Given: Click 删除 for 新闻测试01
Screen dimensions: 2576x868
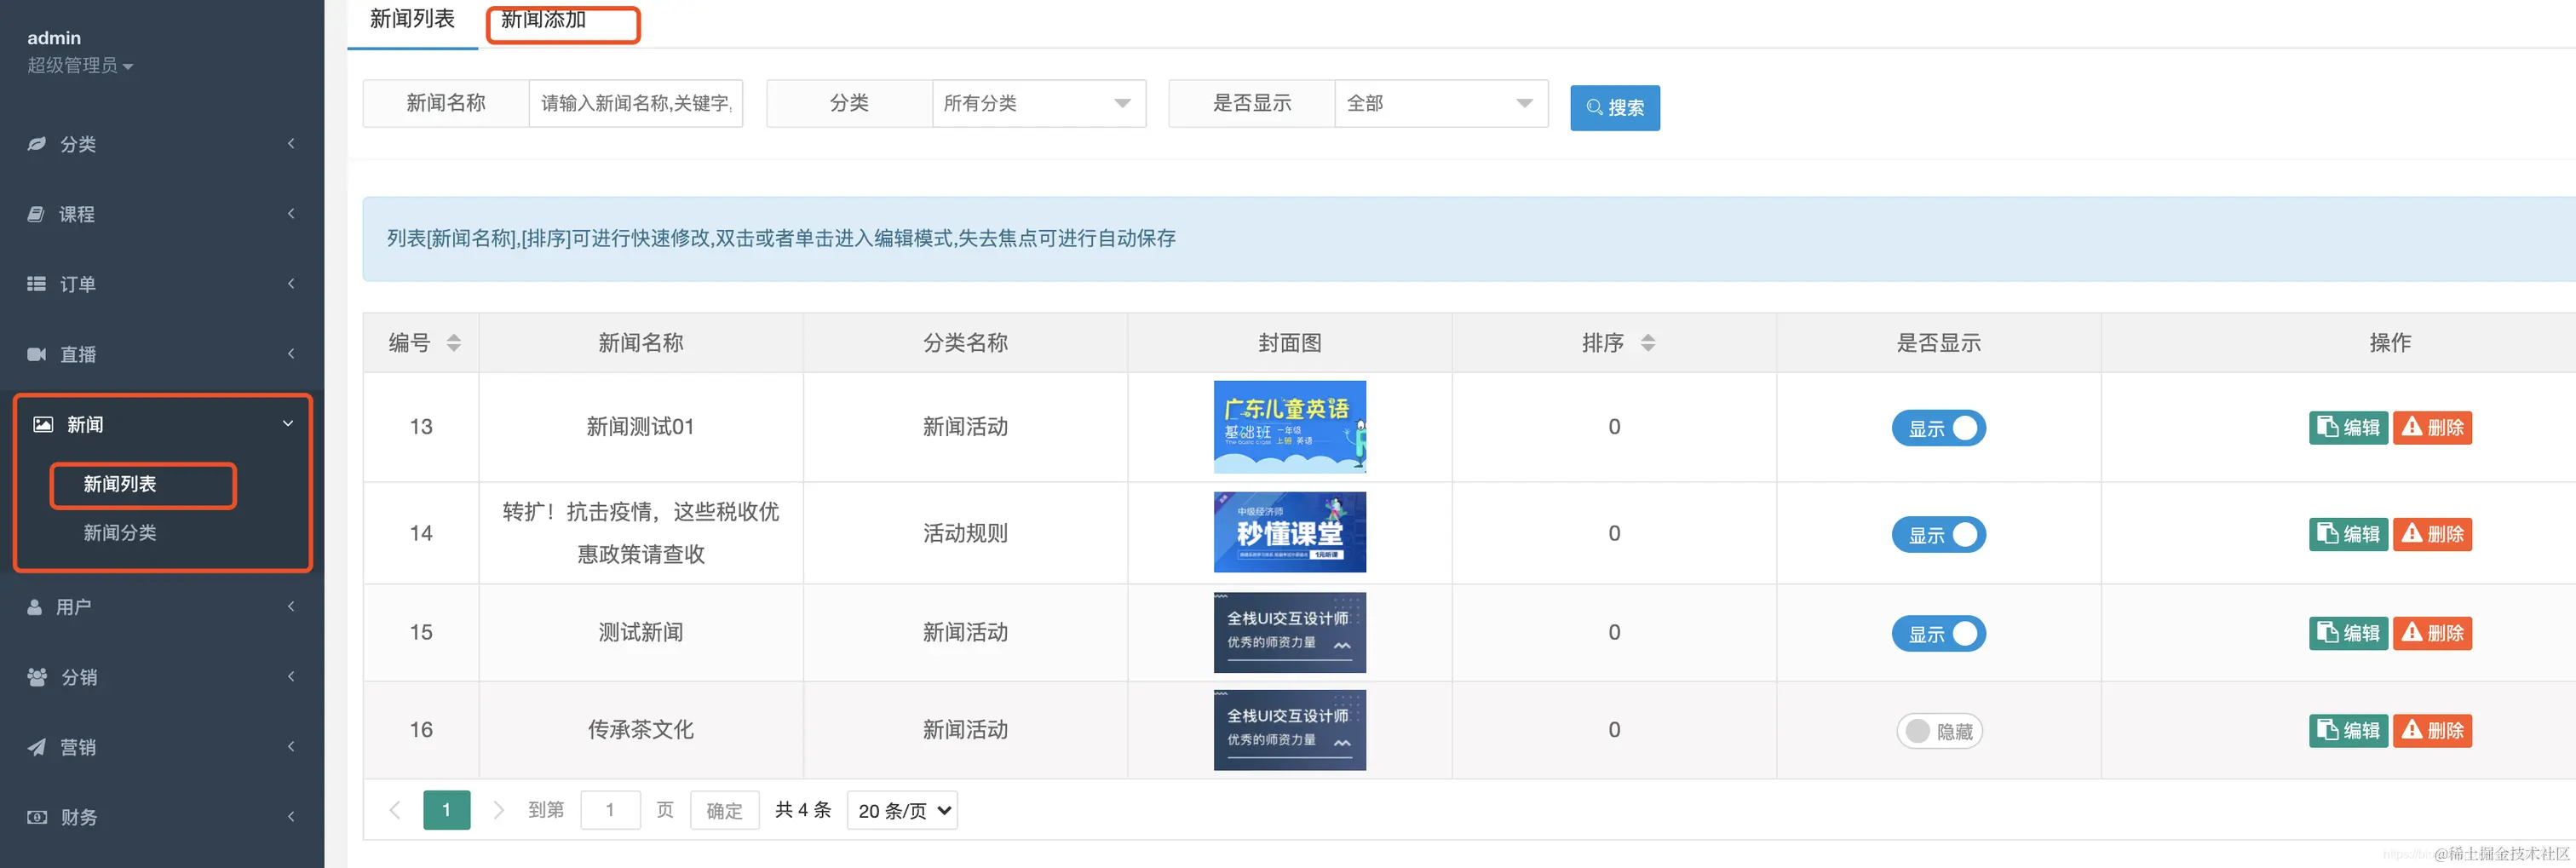Looking at the screenshot, I should [2432, 428].
